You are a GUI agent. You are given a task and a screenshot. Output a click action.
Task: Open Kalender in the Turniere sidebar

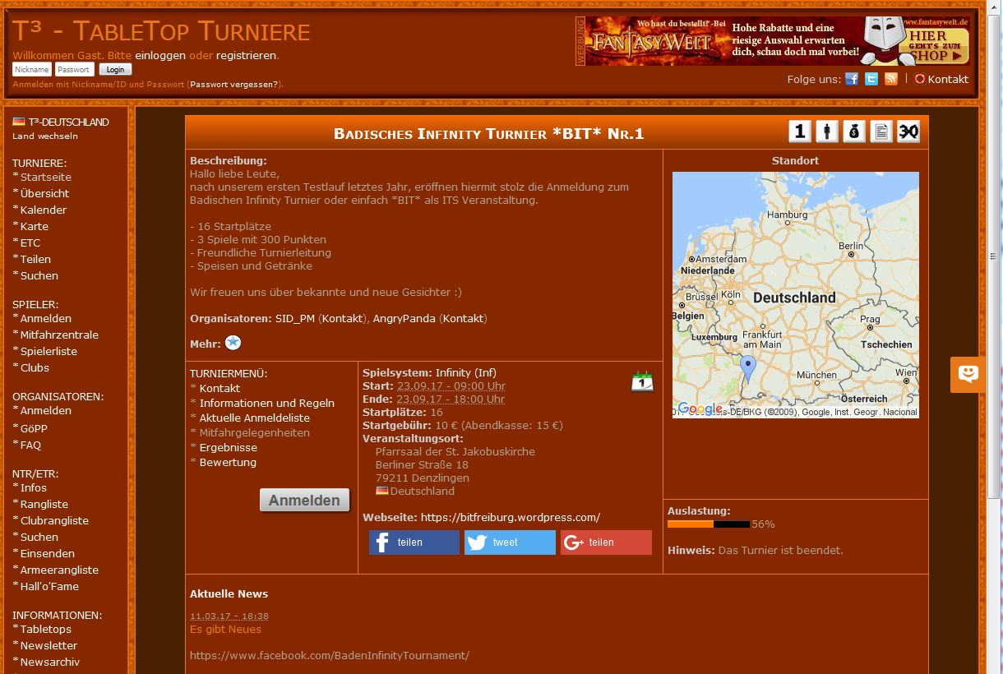click(x=44, y=210)
